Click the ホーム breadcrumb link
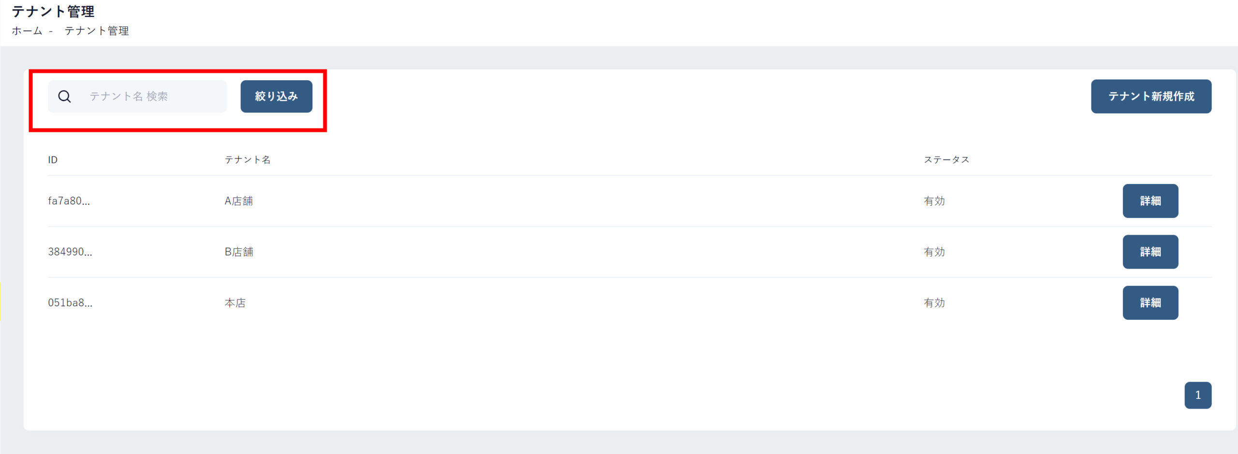1238x454 pixels. (x=27, y=31)
